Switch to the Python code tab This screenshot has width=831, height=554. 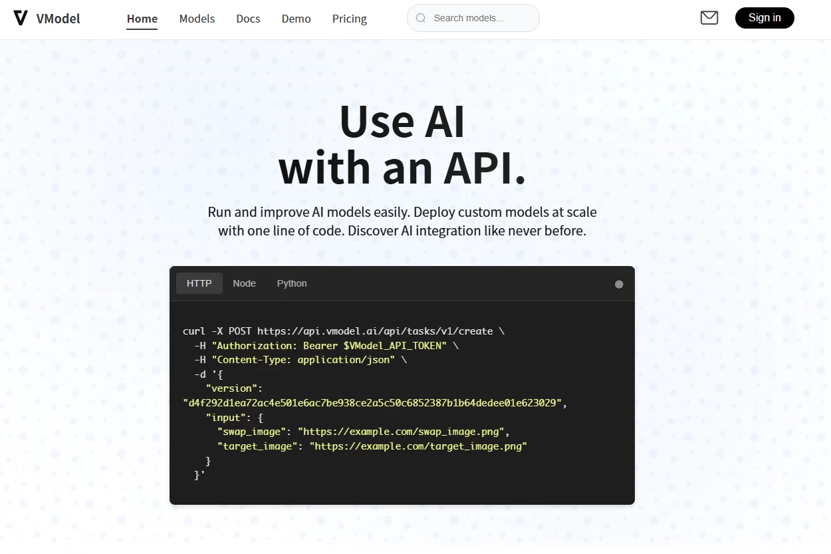[x=291, y=283]
